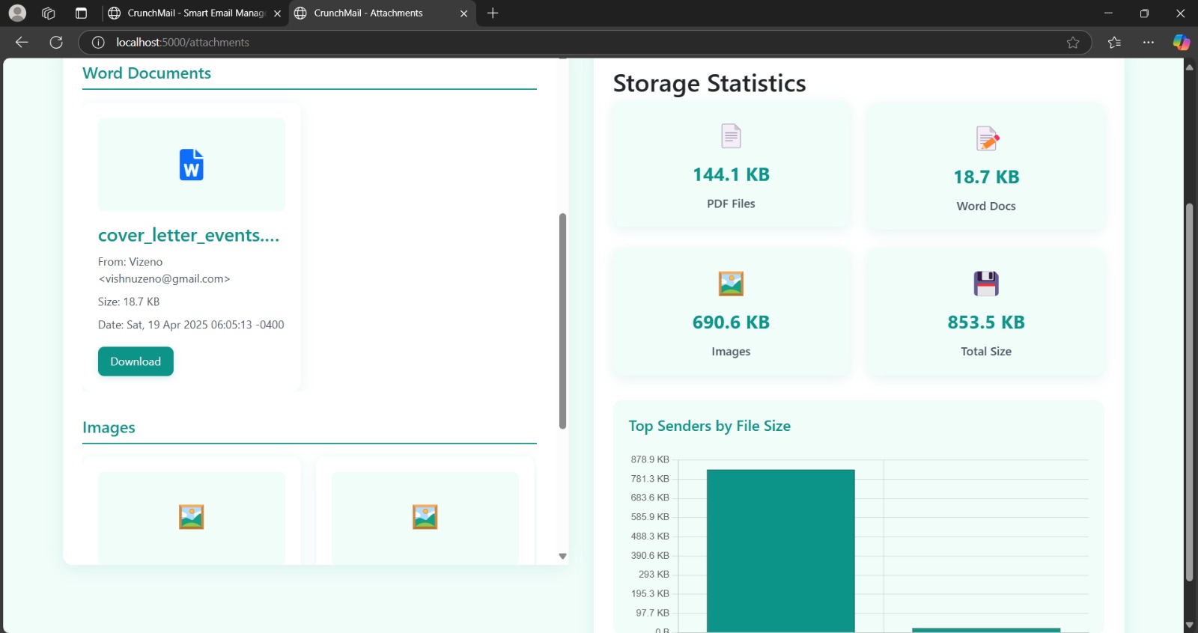This screenshot has width=1198, height=633.
Task: Open browser Settings and more menu
Action: pyautogui.click(x=1148, y=43)
